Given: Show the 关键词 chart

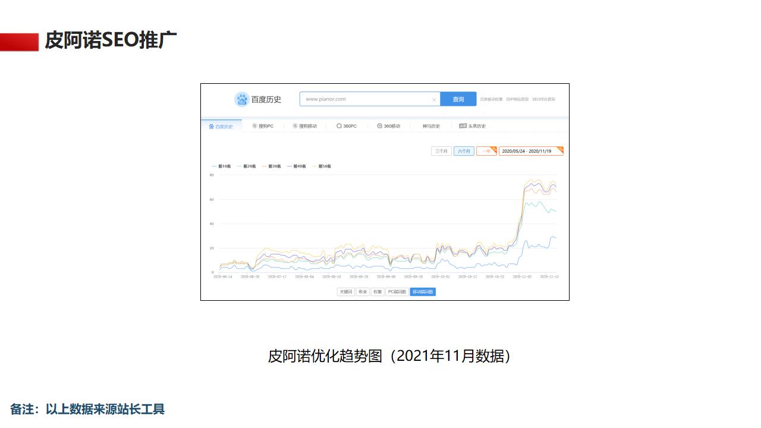Looking at the screenshot, I should coord(345,292).
